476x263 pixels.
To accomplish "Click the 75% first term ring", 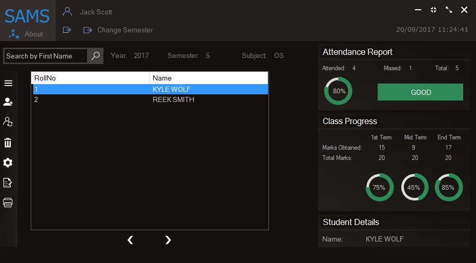I will pos(380,187).
